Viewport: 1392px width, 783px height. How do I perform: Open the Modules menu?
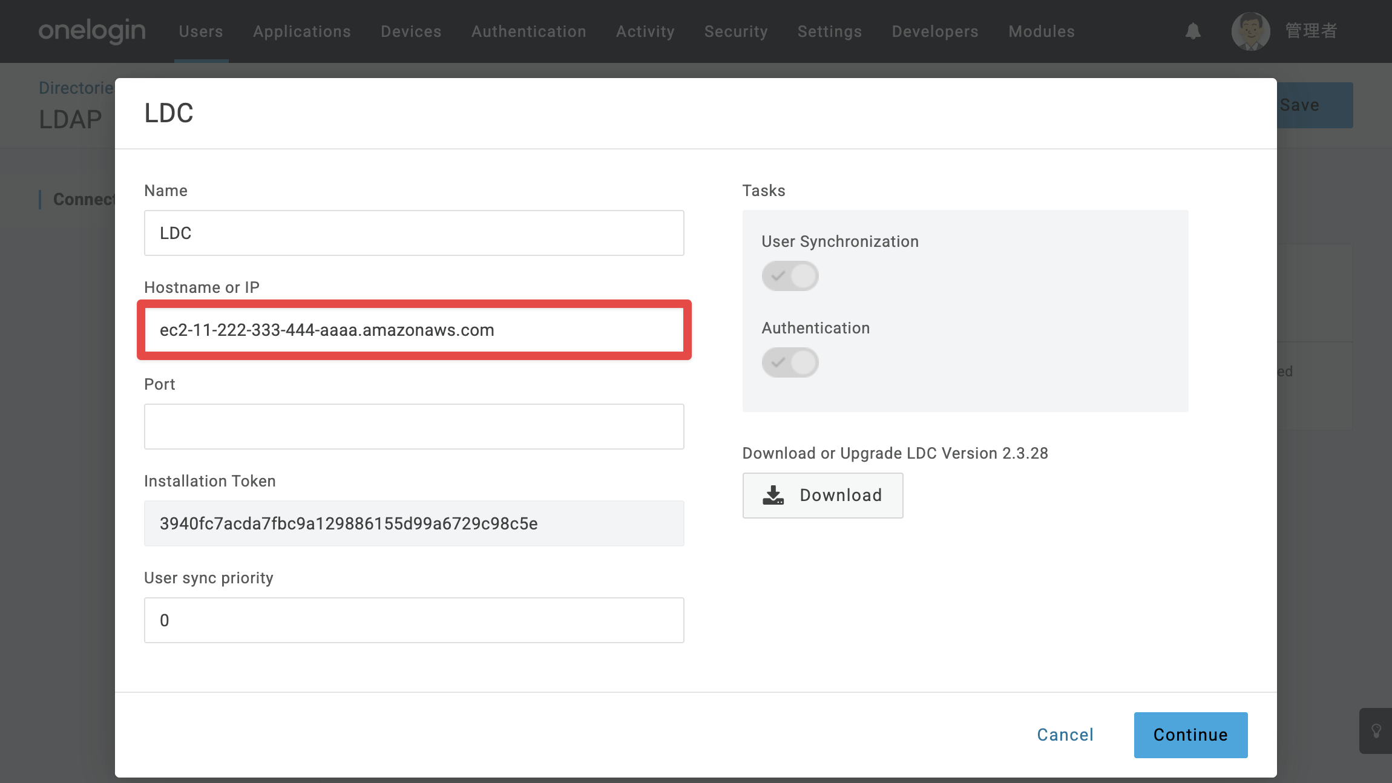point(1042,31)
